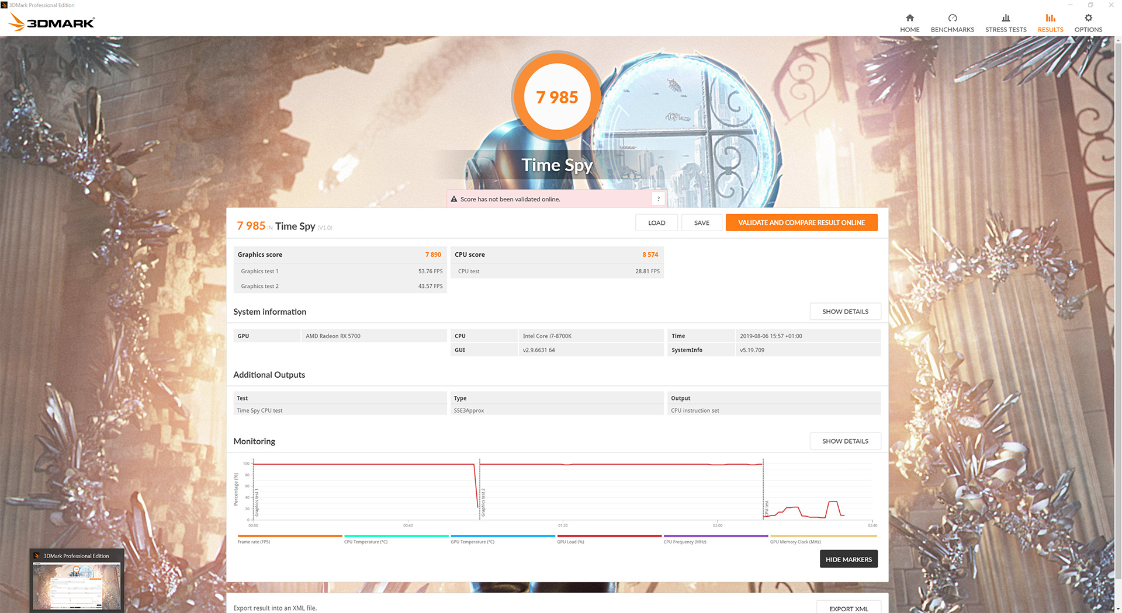The image size is (1122, 613).
Task: Toggle the GPU Temperature legend
Action: click(x=503, y=539)
